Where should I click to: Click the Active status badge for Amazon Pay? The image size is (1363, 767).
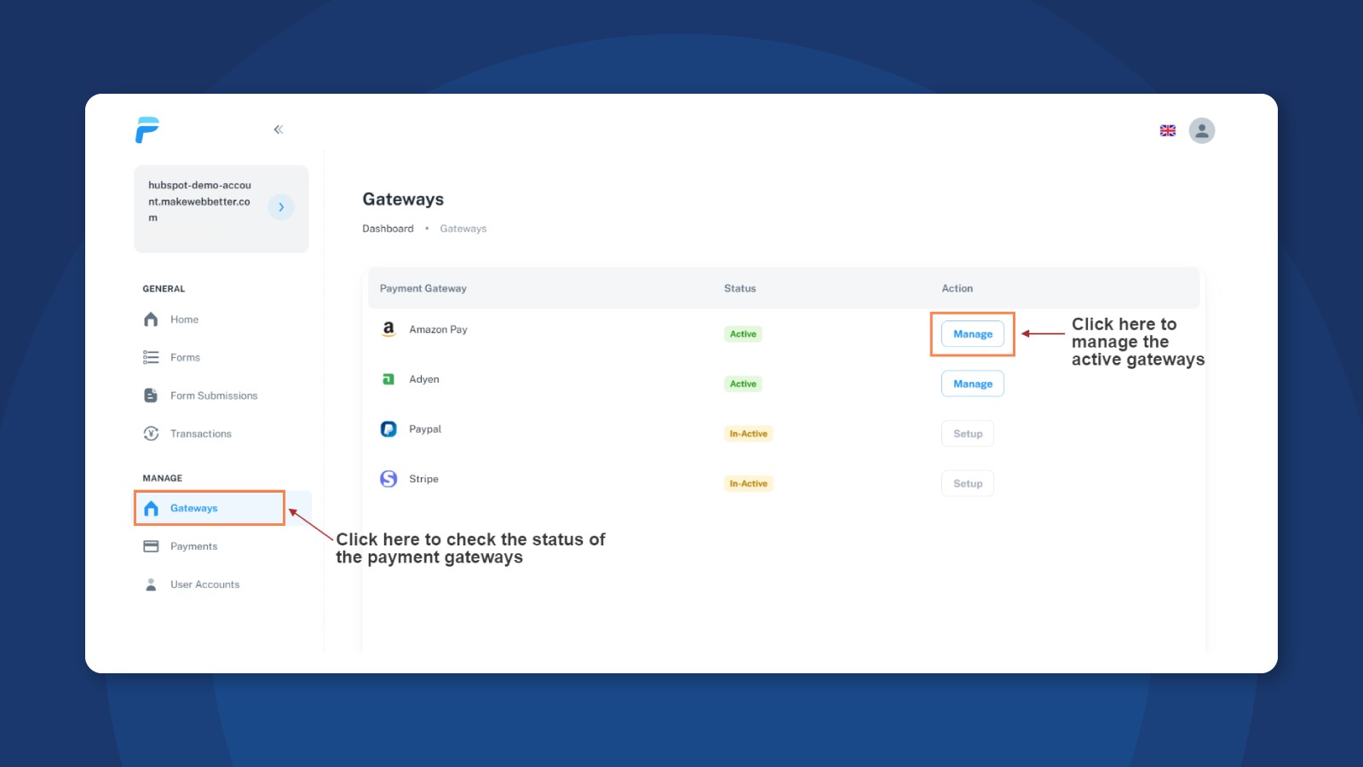click(743, 334)
